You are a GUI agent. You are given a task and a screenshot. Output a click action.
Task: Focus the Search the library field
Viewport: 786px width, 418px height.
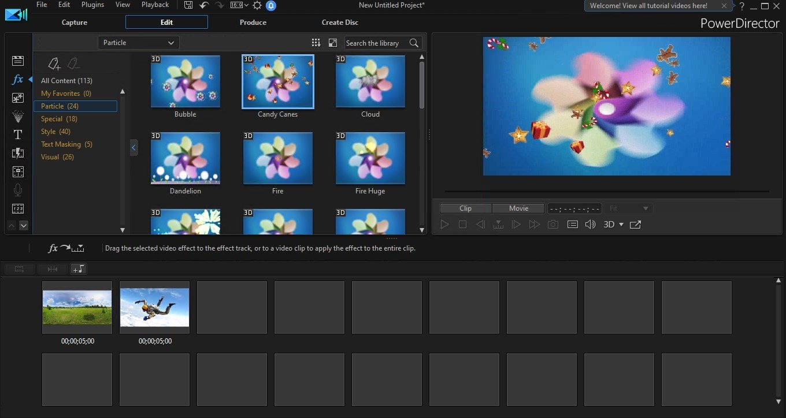tap(377, 43)
